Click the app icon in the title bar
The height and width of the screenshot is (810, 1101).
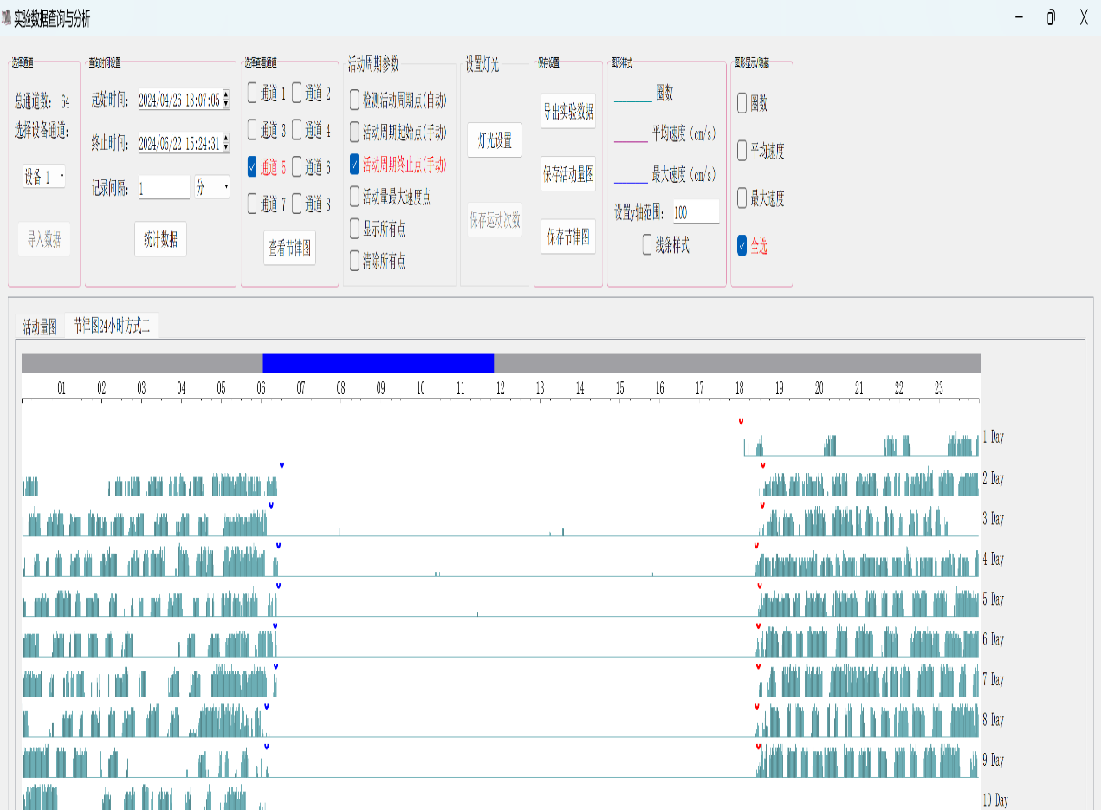7,18
